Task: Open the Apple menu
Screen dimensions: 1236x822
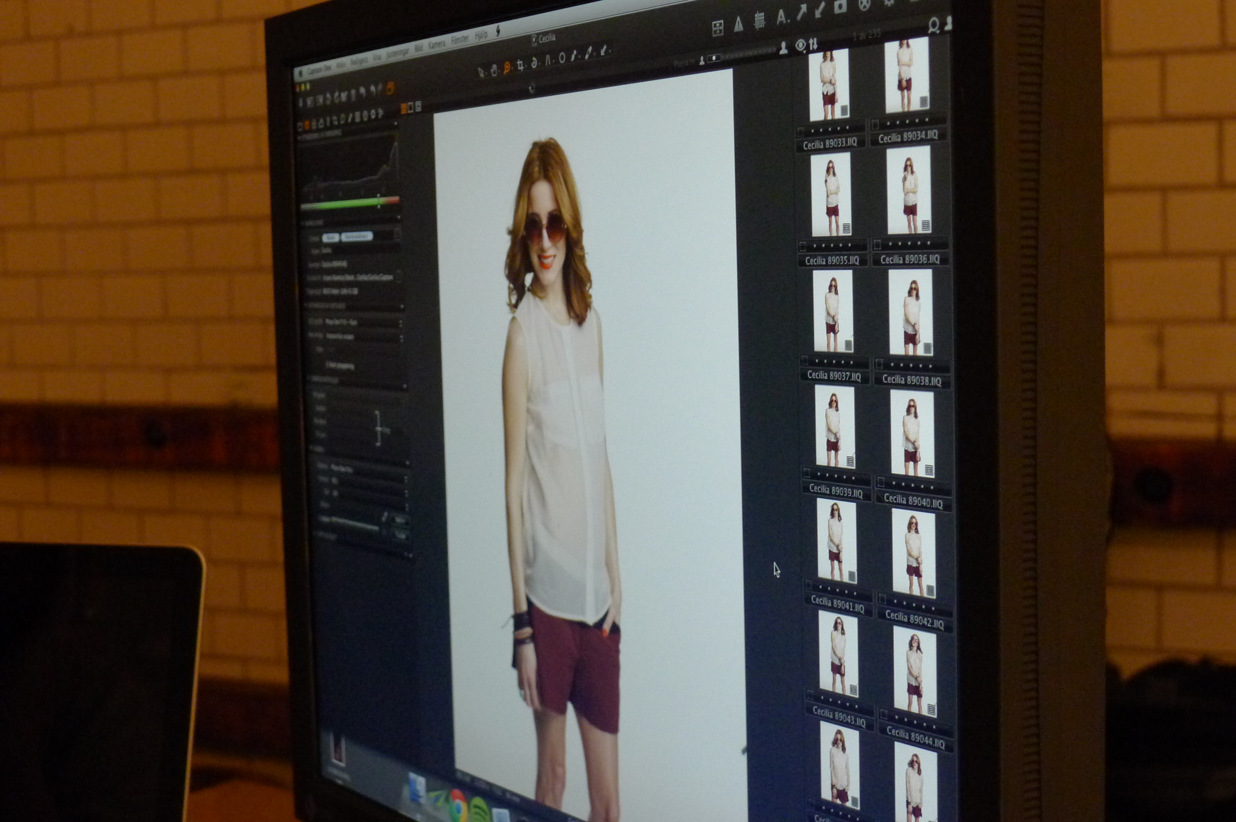Action: [x=301, y=73]
